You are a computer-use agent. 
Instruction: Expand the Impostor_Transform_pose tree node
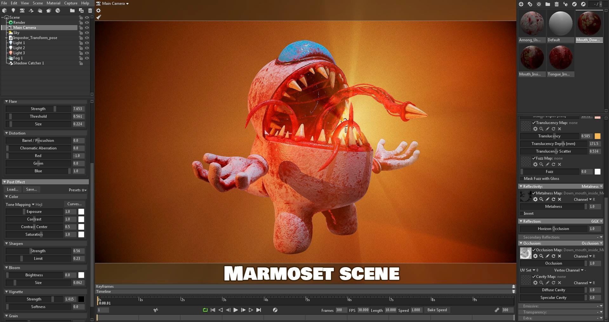6,38
